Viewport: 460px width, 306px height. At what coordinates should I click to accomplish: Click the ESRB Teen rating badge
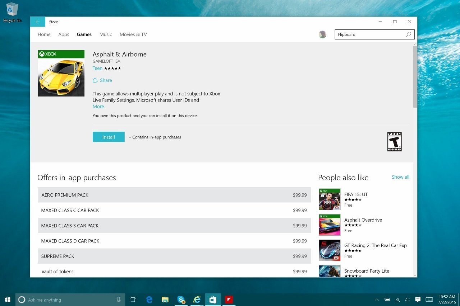pos(394,142)
